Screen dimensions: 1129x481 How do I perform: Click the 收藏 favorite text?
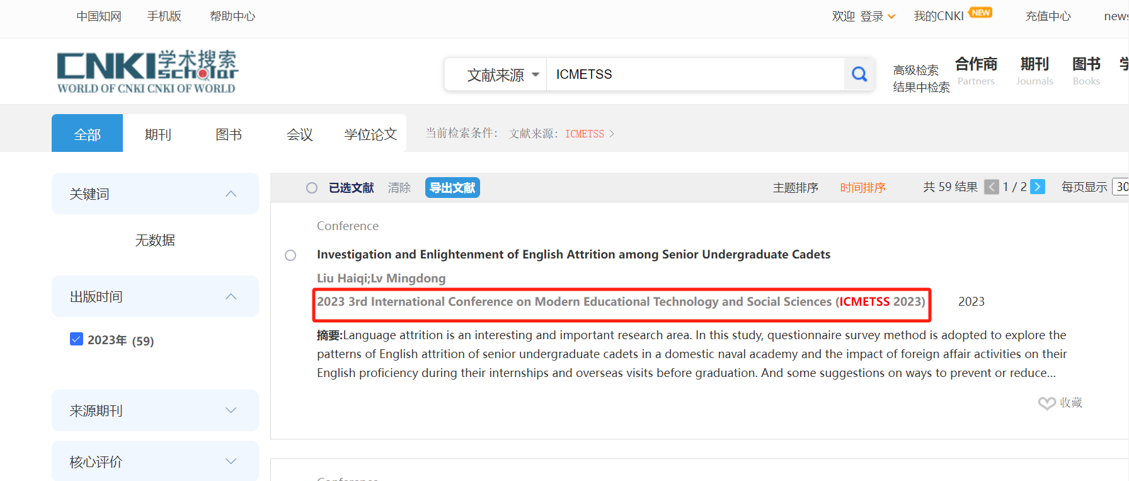point(1071,402)
